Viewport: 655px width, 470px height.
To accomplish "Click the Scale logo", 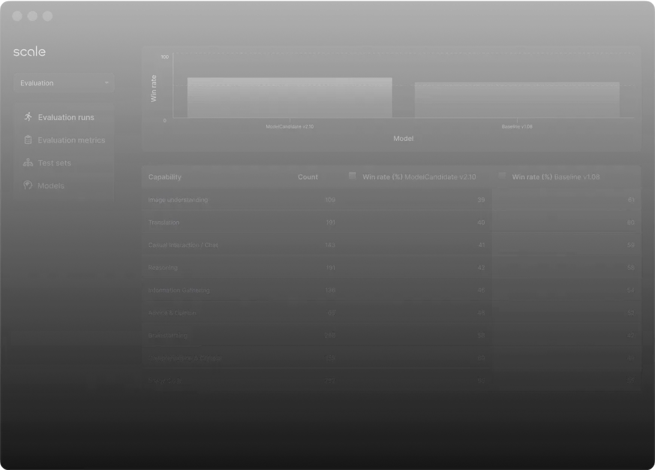I will click(x=29, y=52).
